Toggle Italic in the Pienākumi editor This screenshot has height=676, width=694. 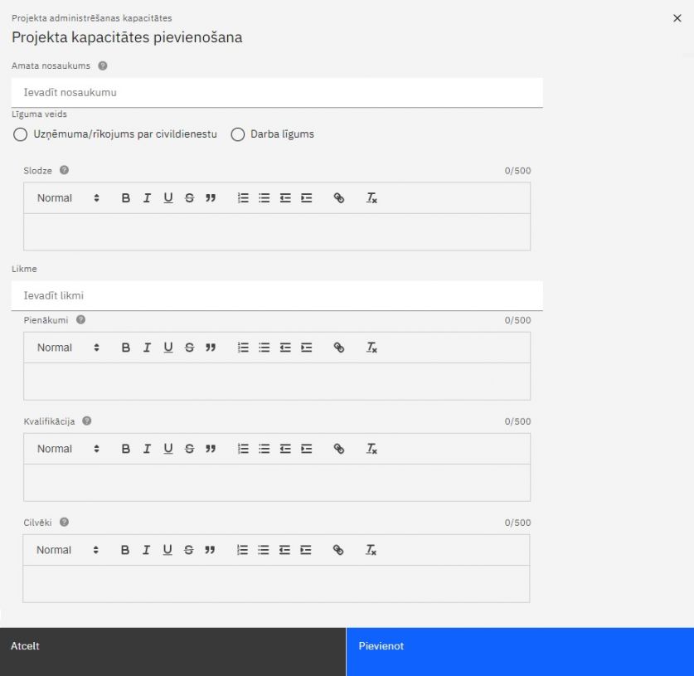(148, 348)
